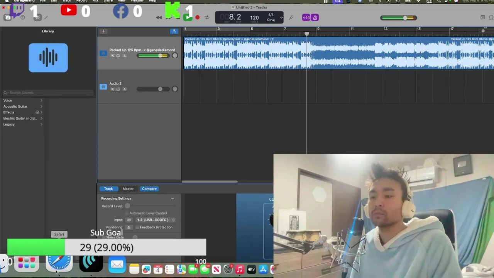Open the App Store from the Dock
This screenshot has height=278, width=494.
click(263, 270)
